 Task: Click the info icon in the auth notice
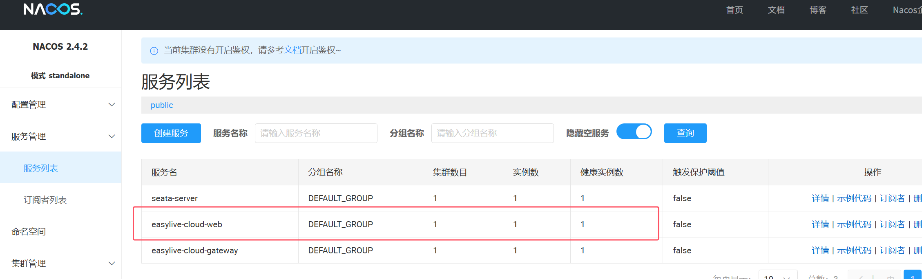[154, 51]
